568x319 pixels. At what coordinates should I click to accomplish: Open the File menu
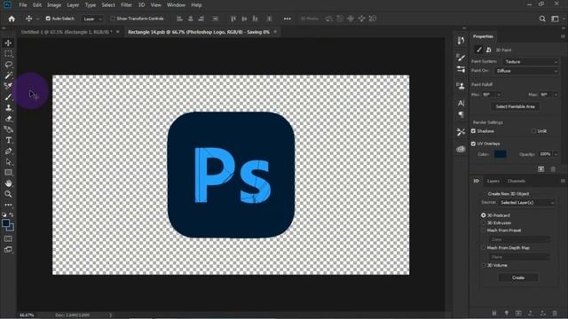click(23, 5)
